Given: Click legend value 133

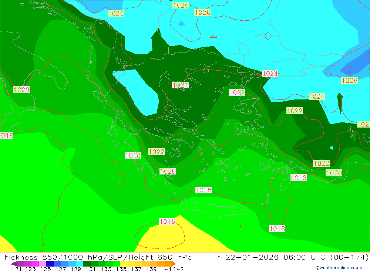Looking at the screenshot, I should [106, 269].
